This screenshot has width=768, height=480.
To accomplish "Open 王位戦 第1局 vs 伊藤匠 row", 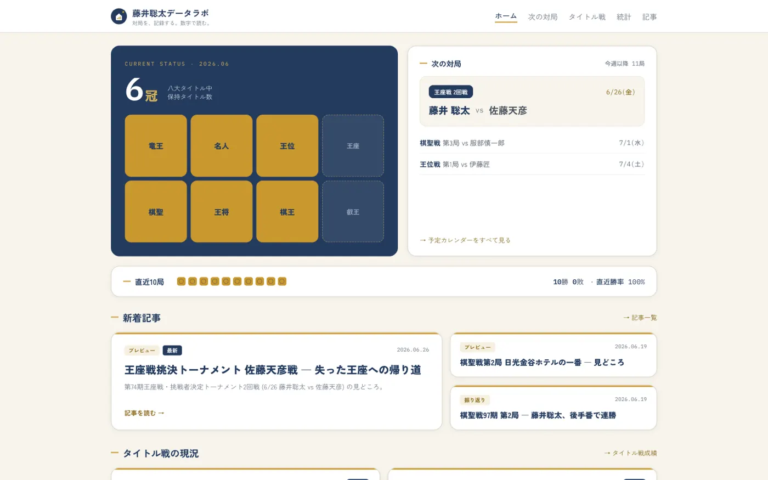I will 532,165.
